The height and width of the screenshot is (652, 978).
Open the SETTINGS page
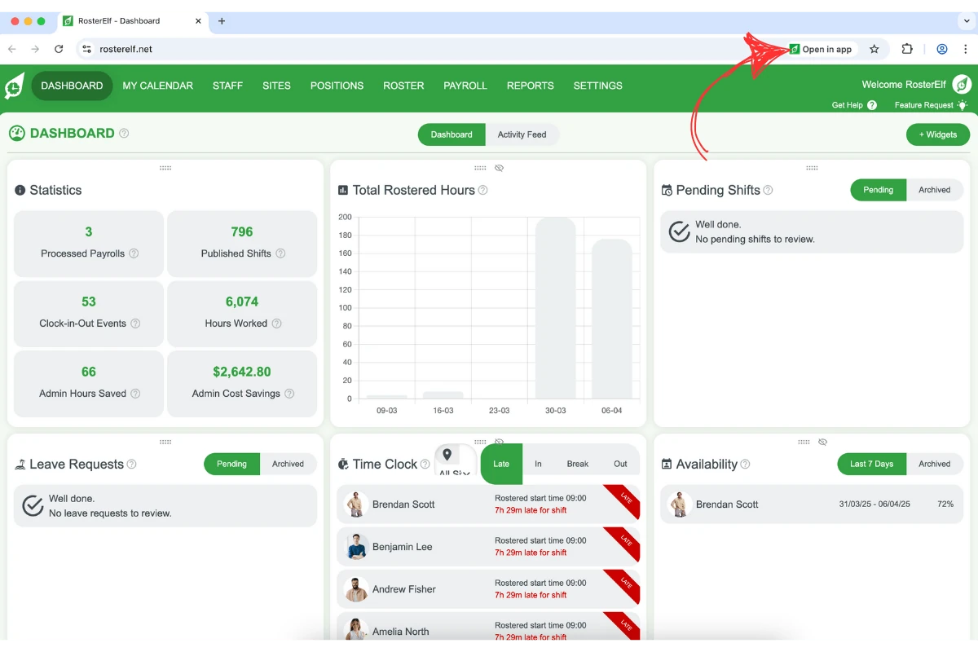tap(597, 86)
